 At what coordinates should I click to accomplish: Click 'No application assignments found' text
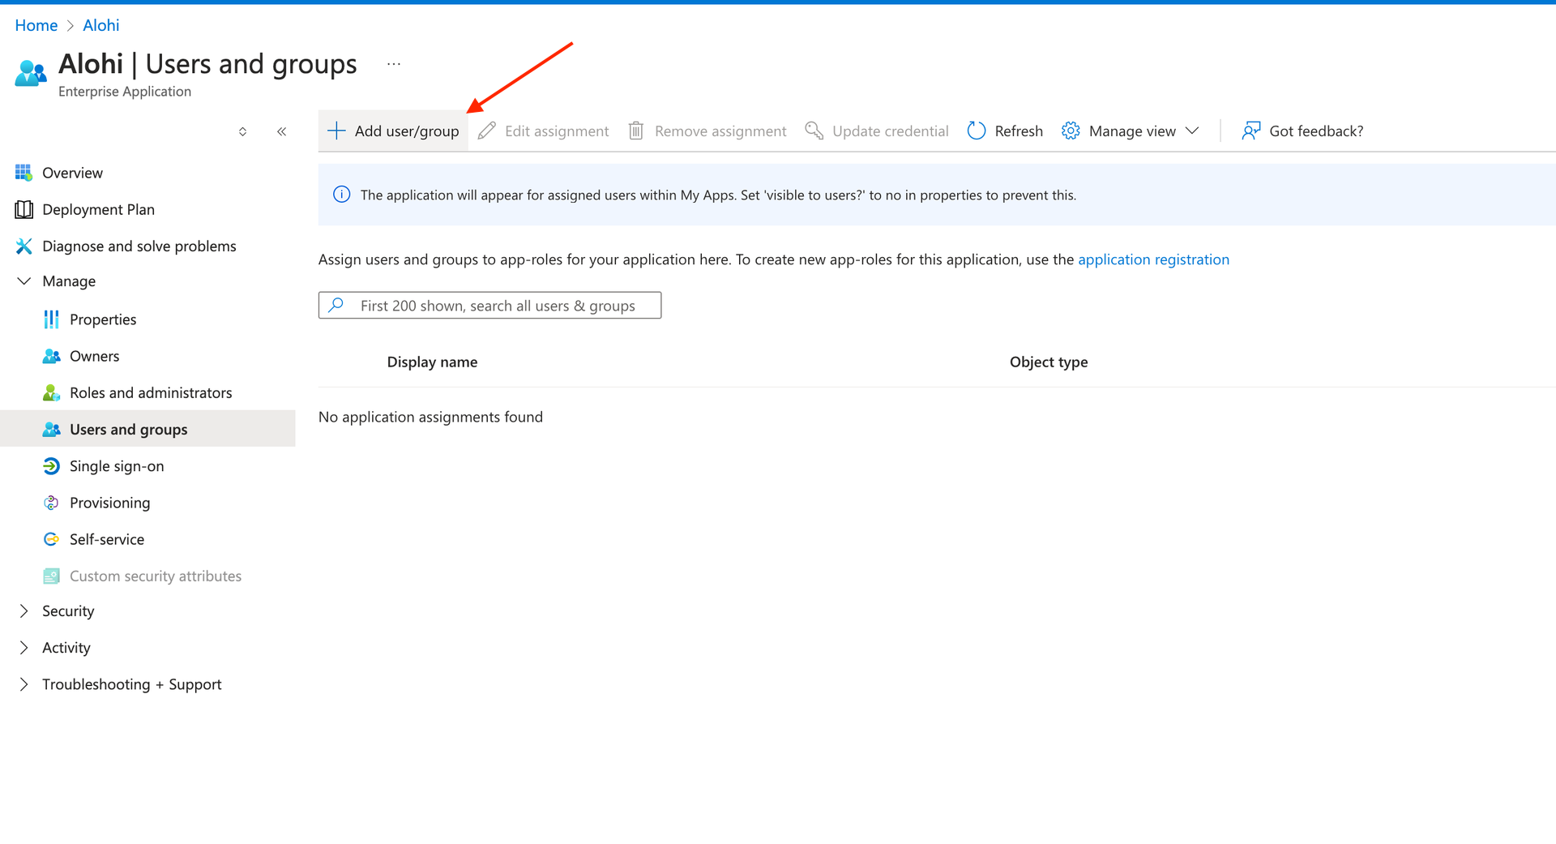pos(430,417)
